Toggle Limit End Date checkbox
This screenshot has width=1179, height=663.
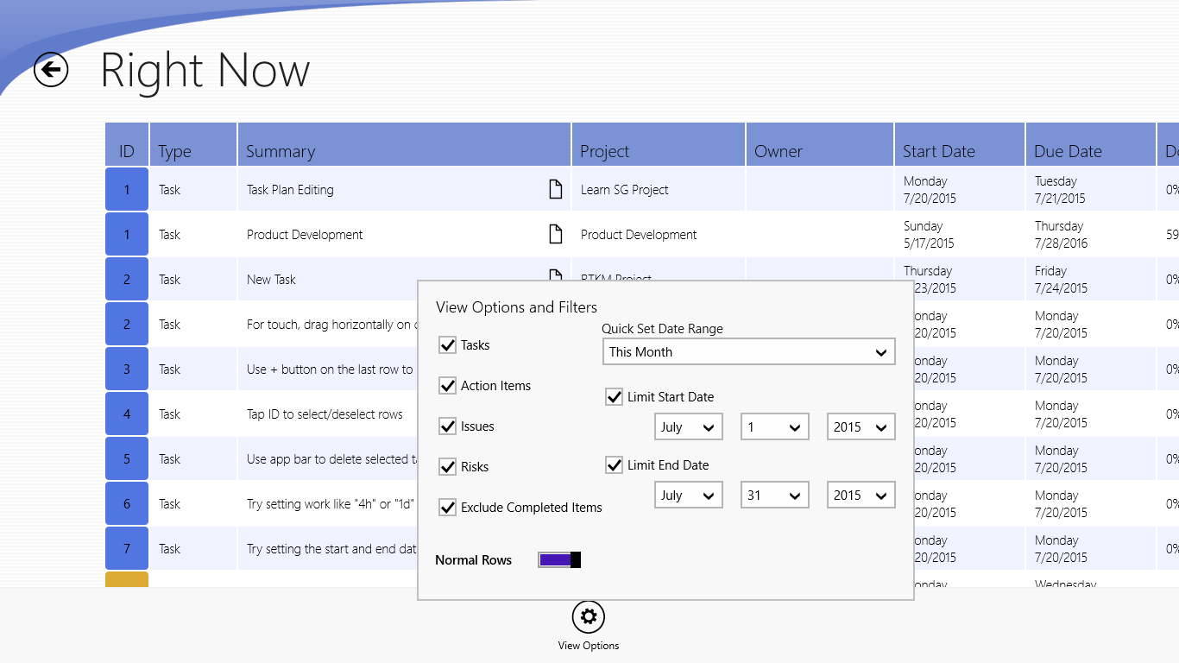(x=614, y=465)
